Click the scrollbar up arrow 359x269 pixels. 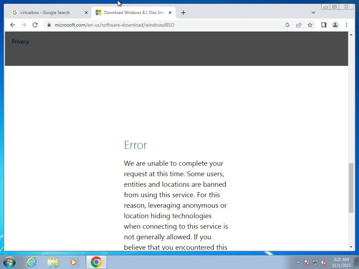tap(351, 35)
